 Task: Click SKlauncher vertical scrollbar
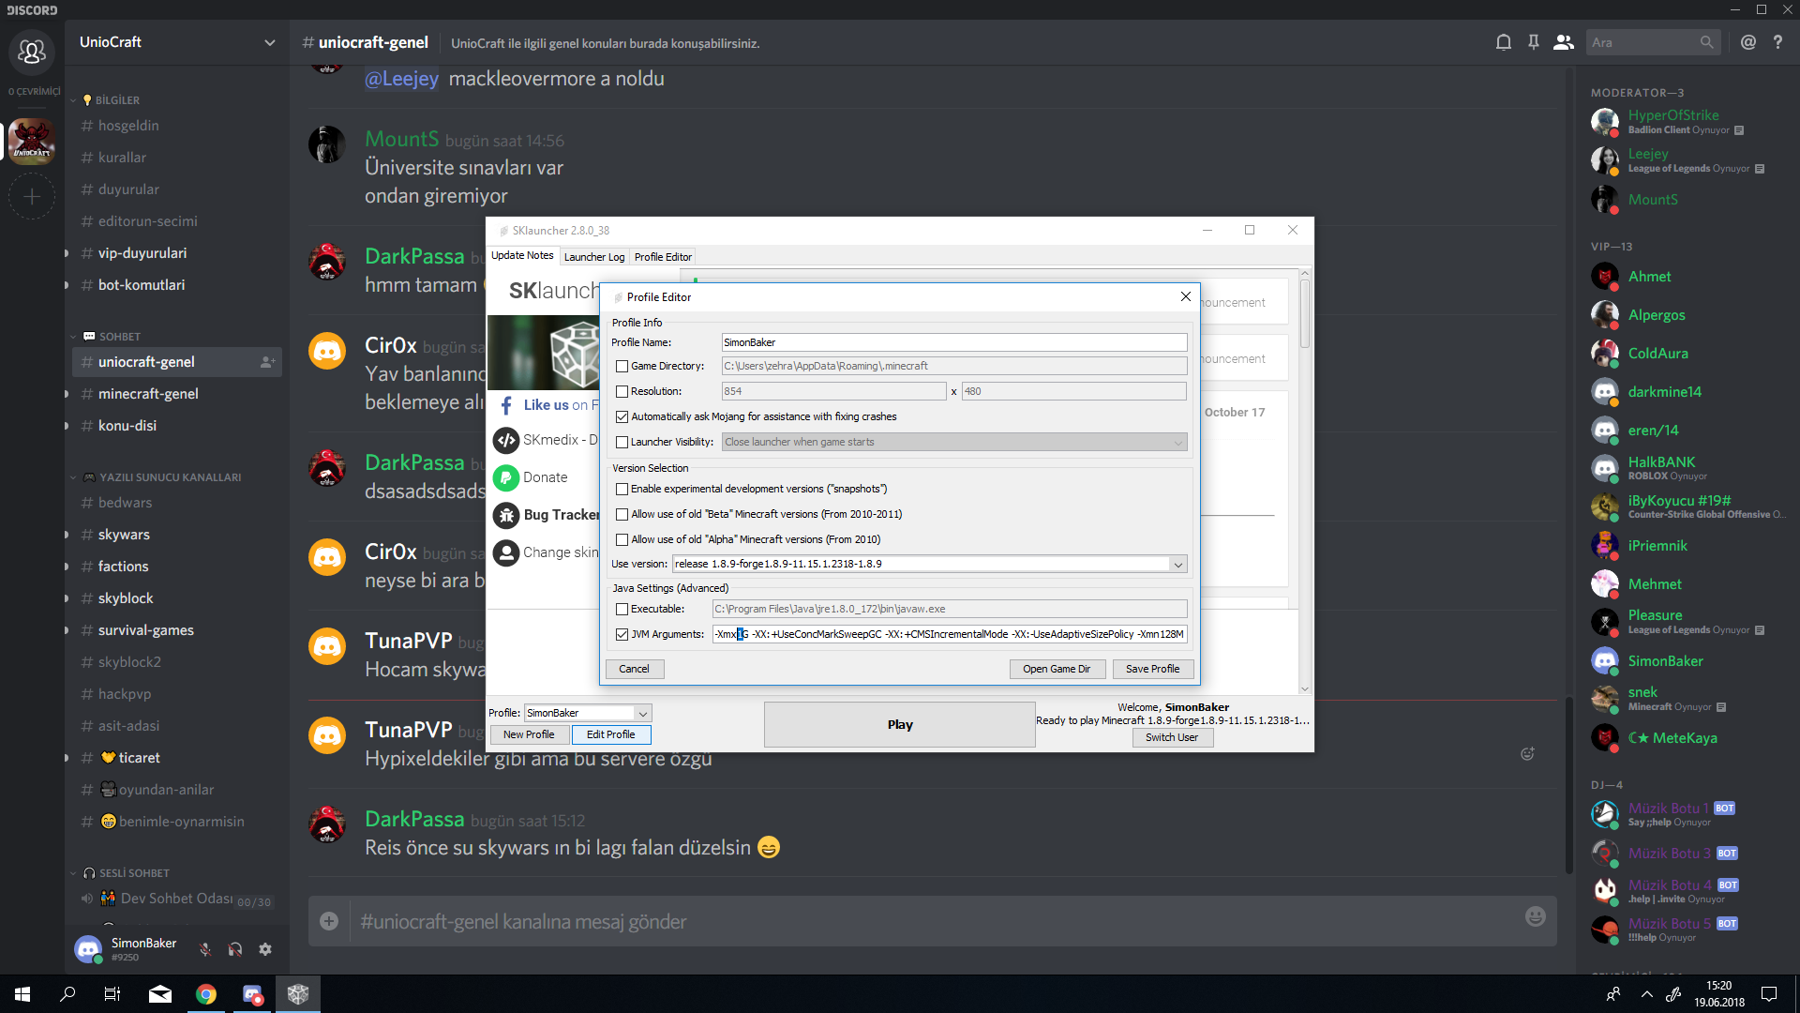1305,315
